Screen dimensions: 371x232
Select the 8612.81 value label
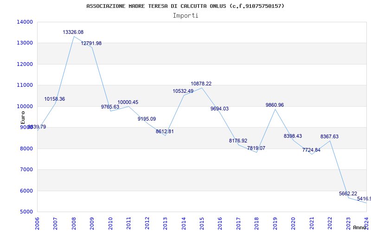click(x=165, y=131)
